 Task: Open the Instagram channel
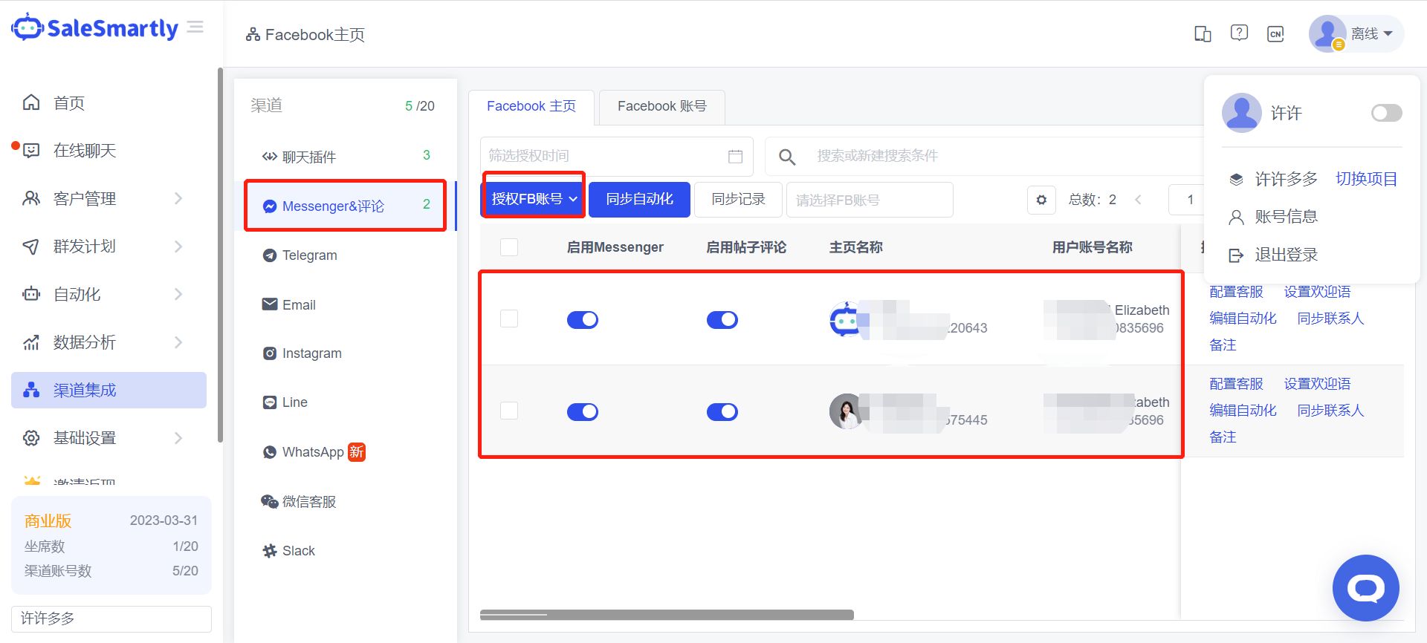[x=346, y=353]
